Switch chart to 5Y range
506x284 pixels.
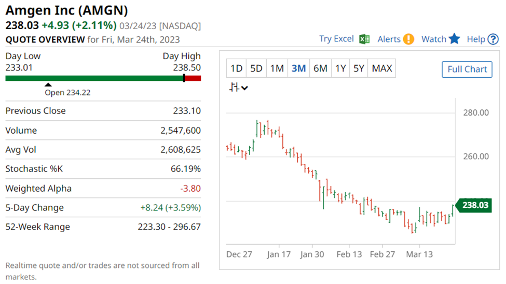click(359, 68)
